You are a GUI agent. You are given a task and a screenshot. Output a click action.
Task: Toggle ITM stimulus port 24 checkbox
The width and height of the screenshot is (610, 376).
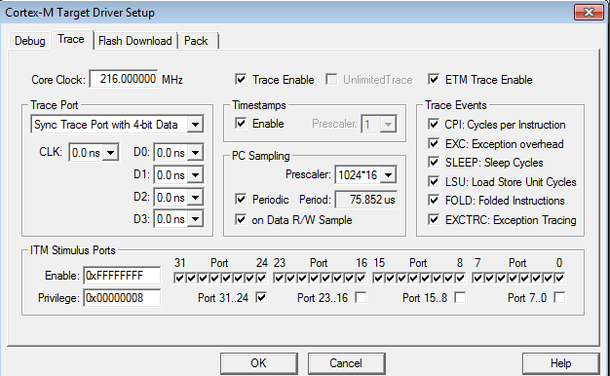262,278
